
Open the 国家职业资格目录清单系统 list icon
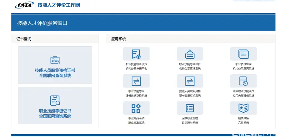tap(190, 108)
